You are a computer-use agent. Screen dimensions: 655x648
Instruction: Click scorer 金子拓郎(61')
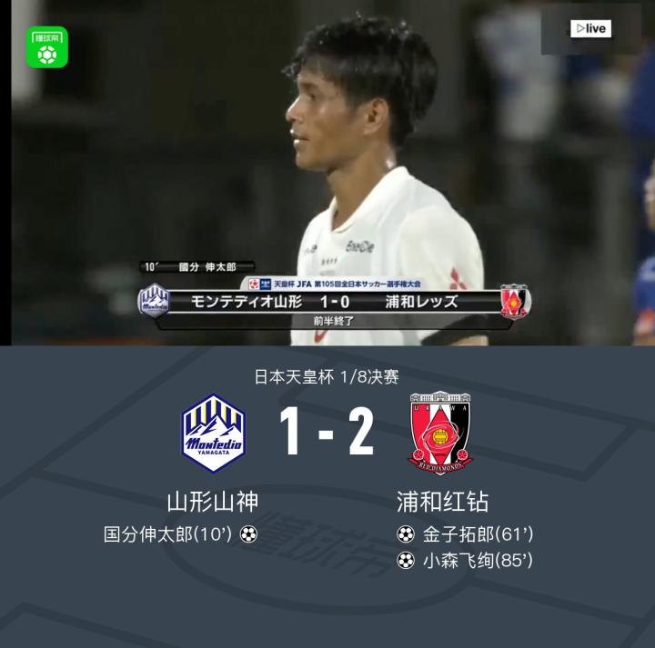point(478,534)
